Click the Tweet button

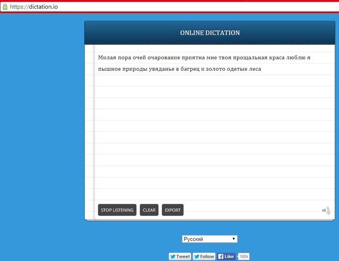(x=180, y=257)
